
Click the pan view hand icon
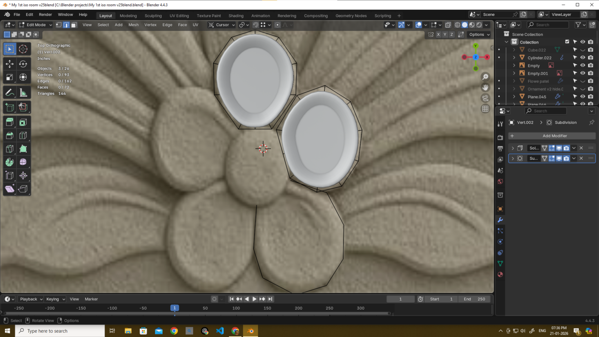click(485, 88)
